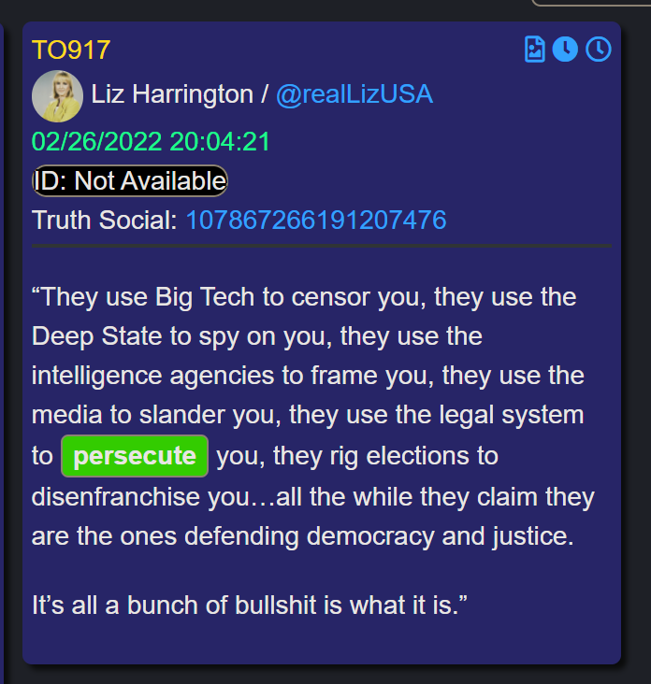The height and width of the screenshot is (684, 651).
Task: Select the post number TO917
Action: tap(71, 50)
